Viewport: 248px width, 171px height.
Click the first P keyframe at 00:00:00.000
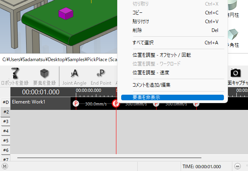coord(76,103)
